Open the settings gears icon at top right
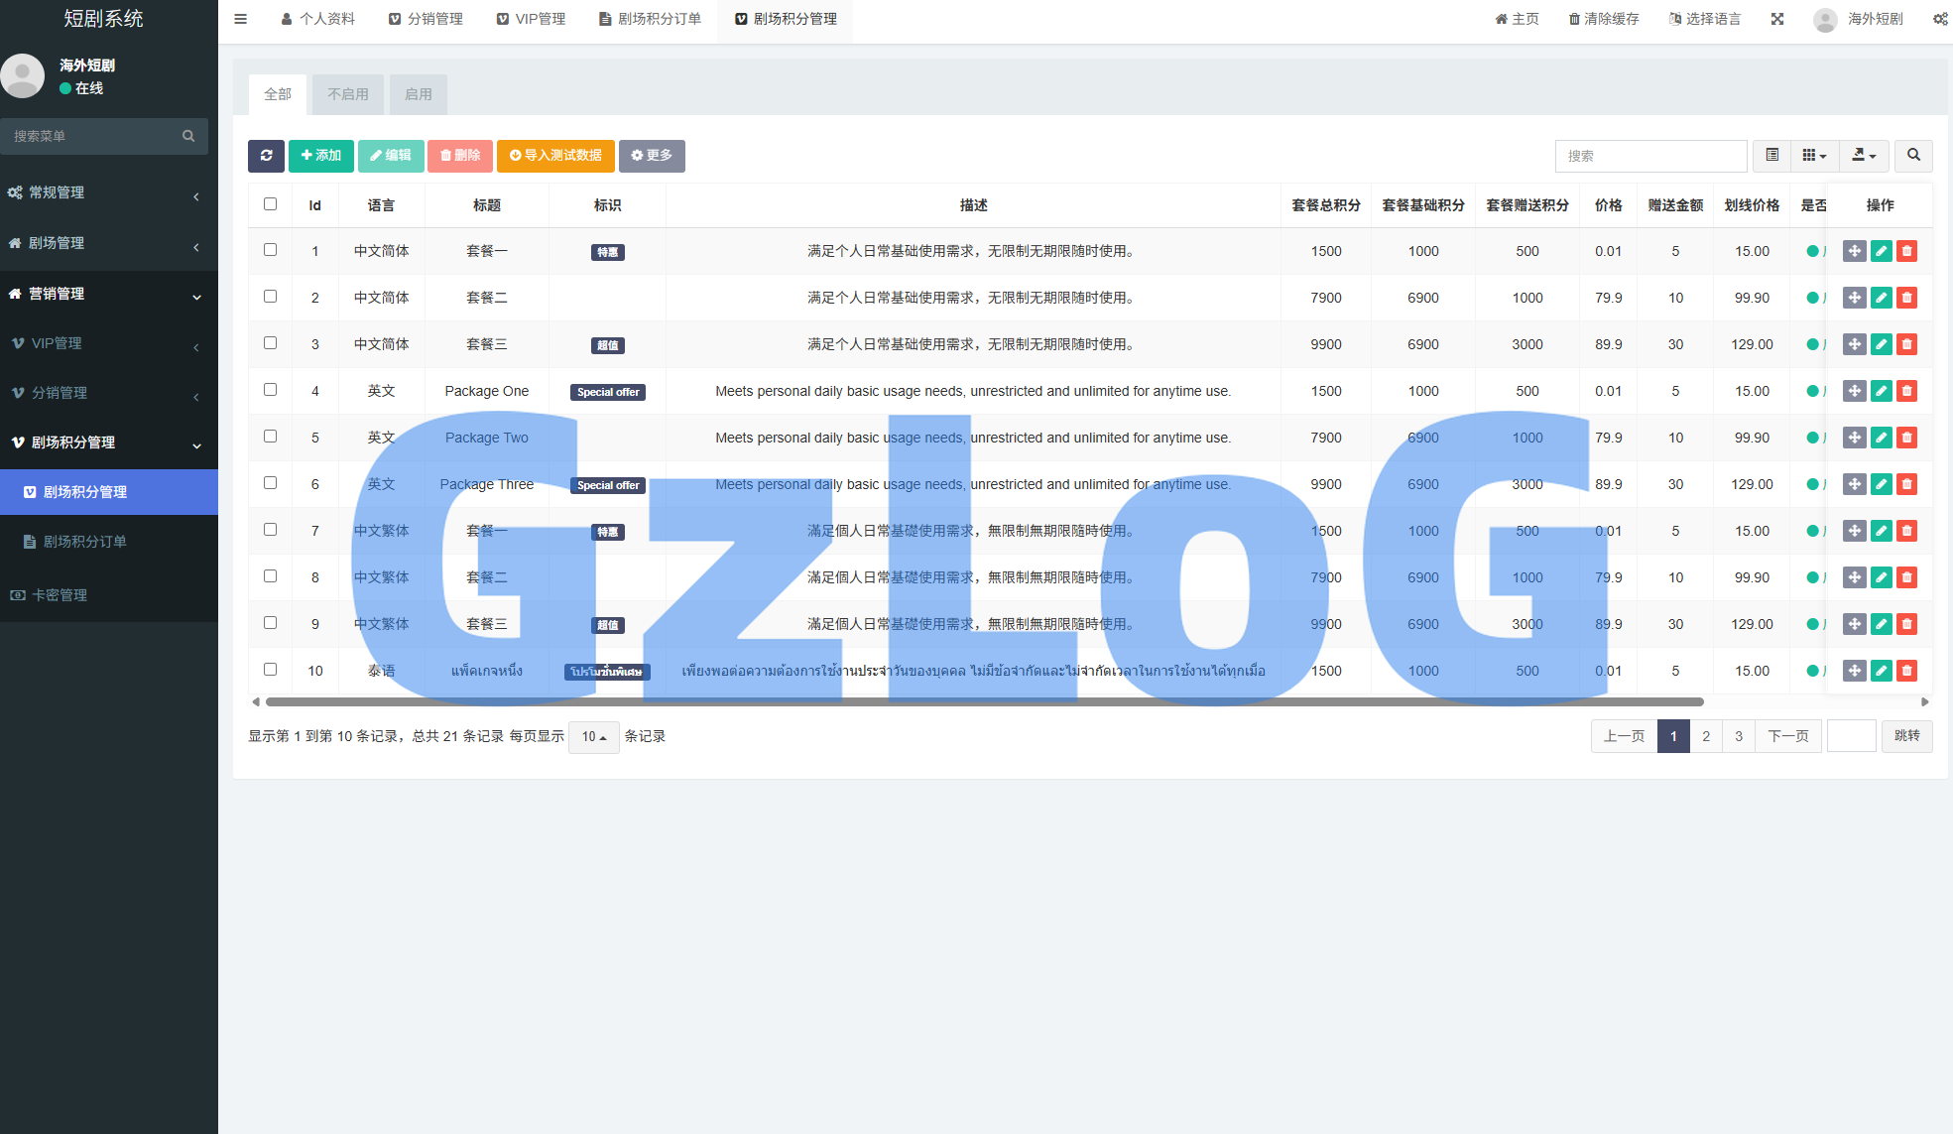The image size is (1953, 1134). [1939, 19]
